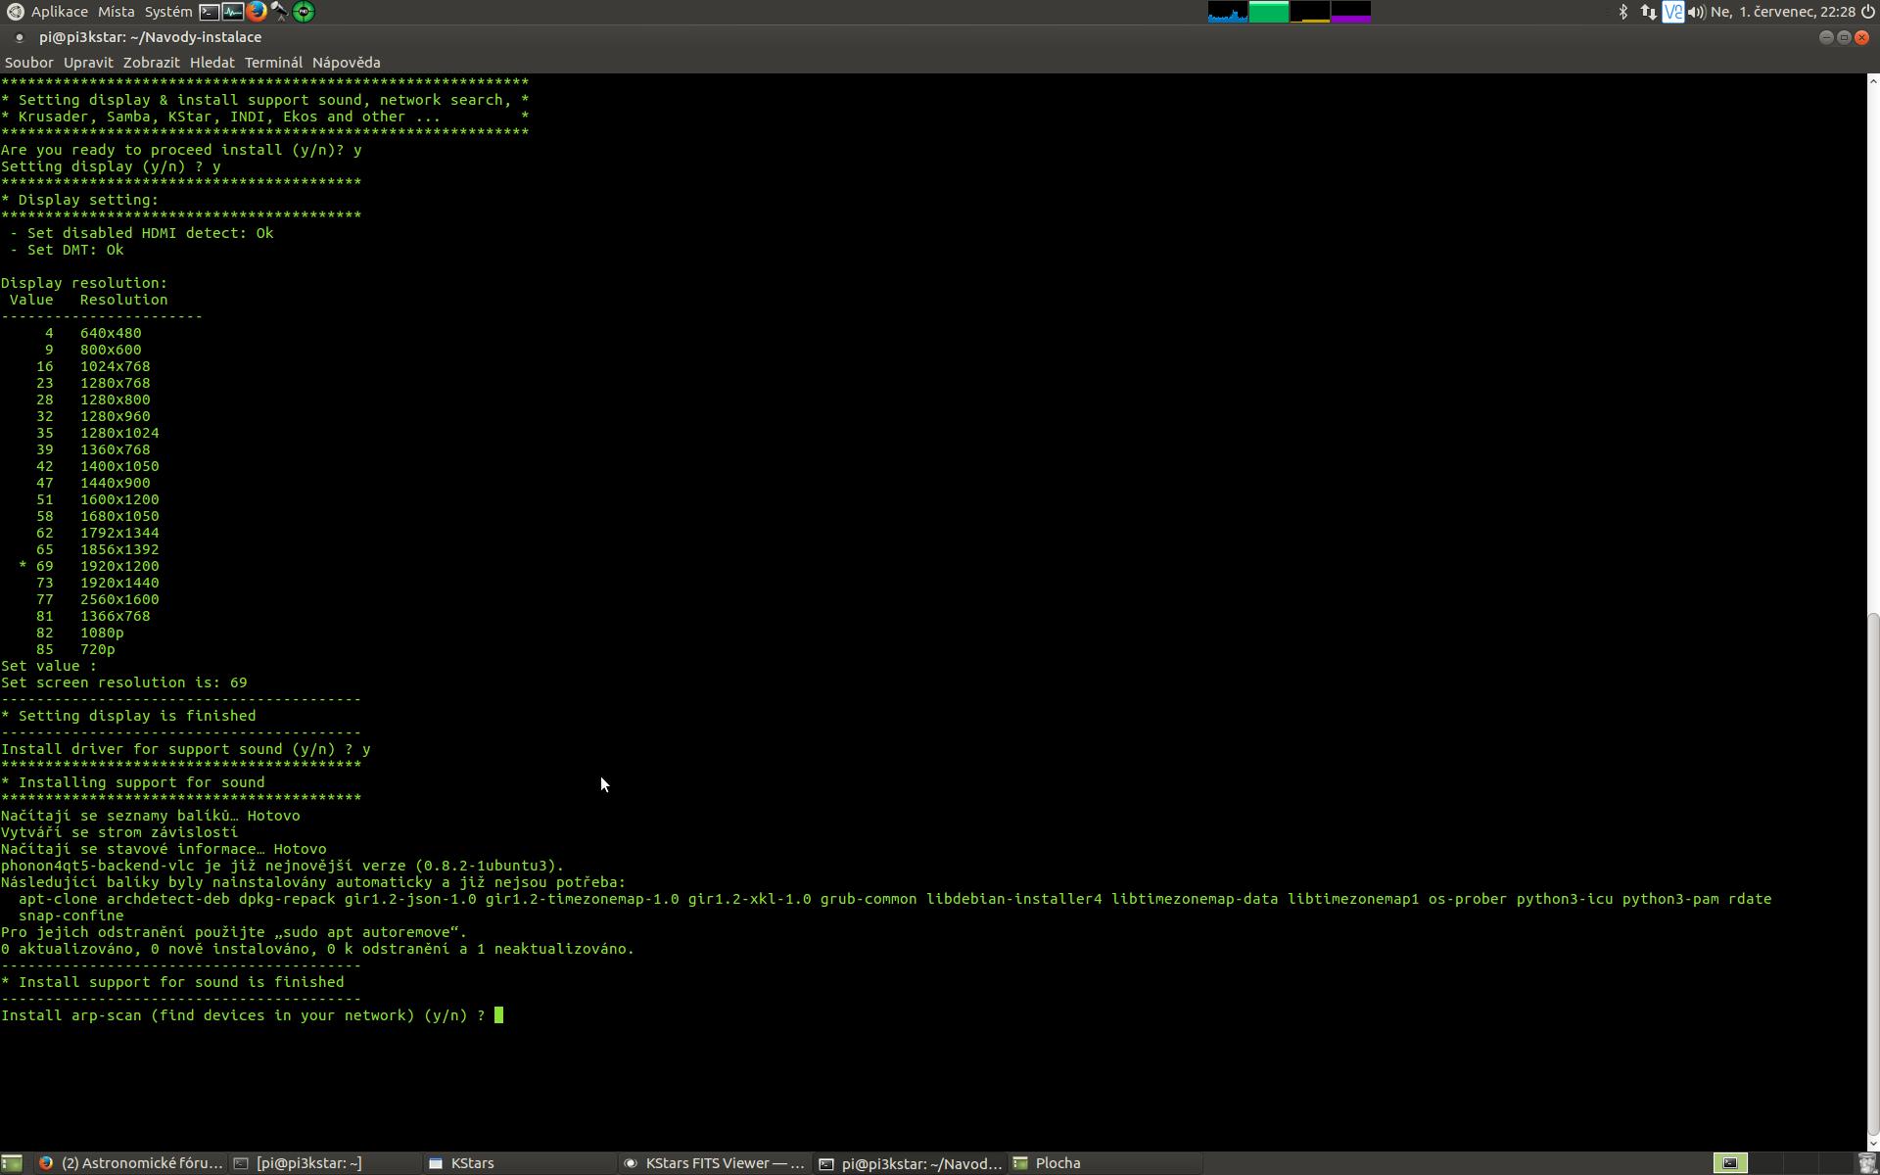This screenshot has height=1175, width=1880.
Task: Open network connections tray icon
Action: 1648,12
